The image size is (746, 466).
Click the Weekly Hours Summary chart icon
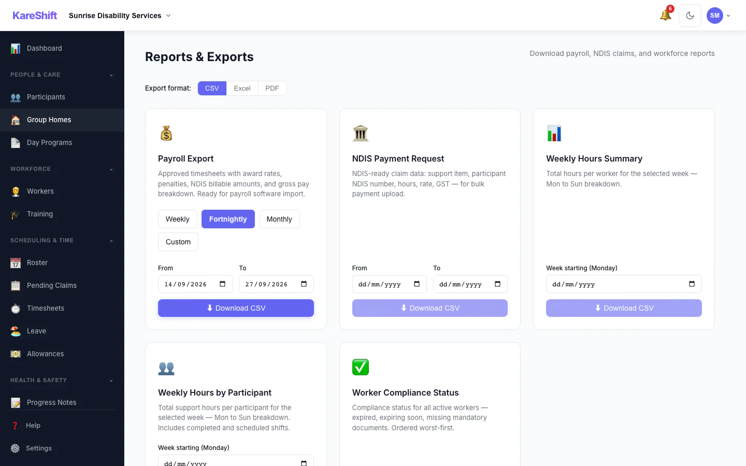click(554, 134)
